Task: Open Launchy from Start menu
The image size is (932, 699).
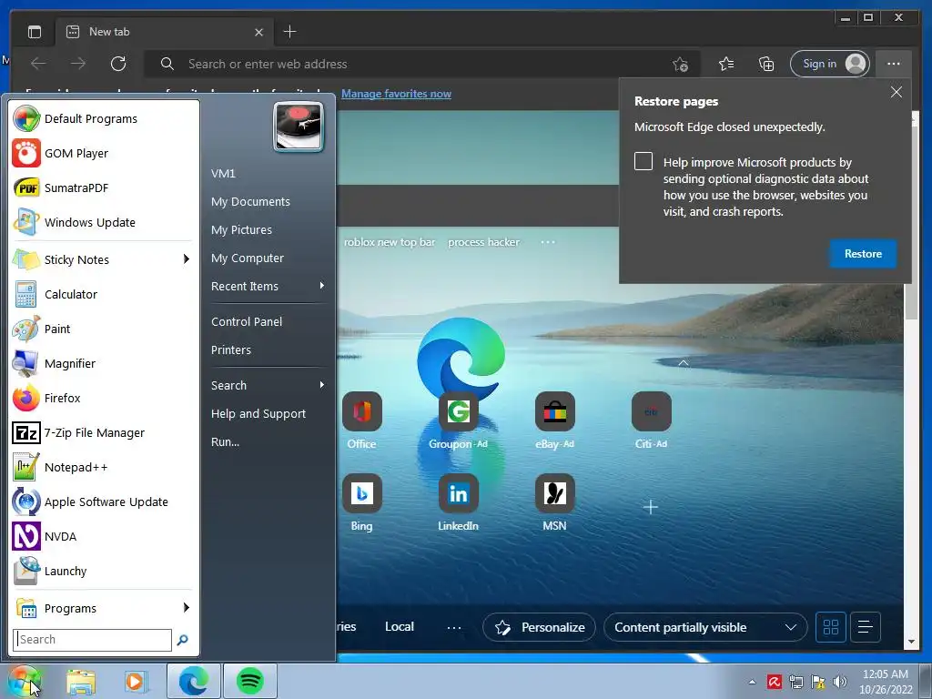Action: [102, 571]
